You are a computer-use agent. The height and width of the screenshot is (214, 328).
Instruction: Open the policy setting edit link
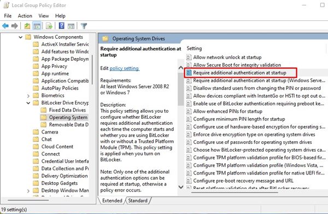125,68
